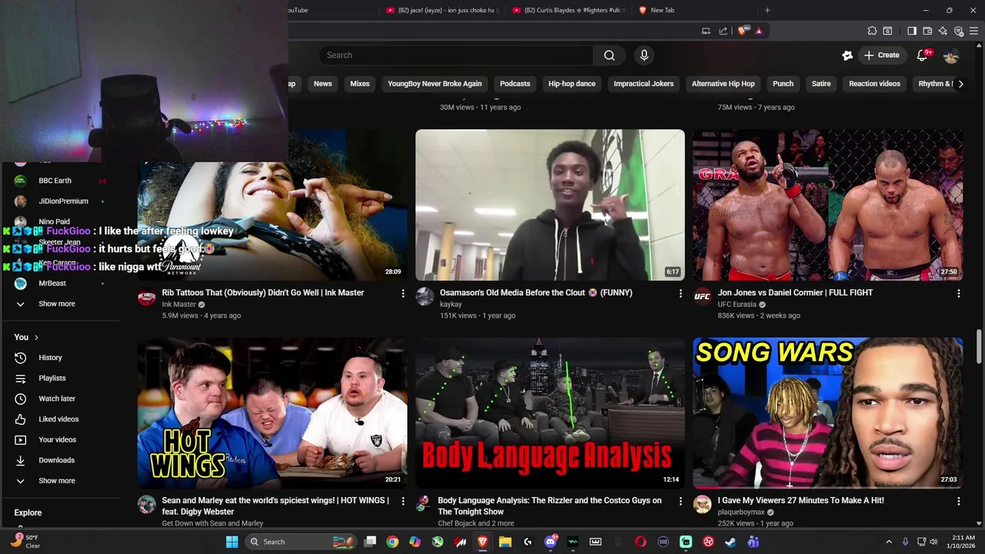Click the Ink Master channel avatar
985x554 pixels.
[146, 297]
